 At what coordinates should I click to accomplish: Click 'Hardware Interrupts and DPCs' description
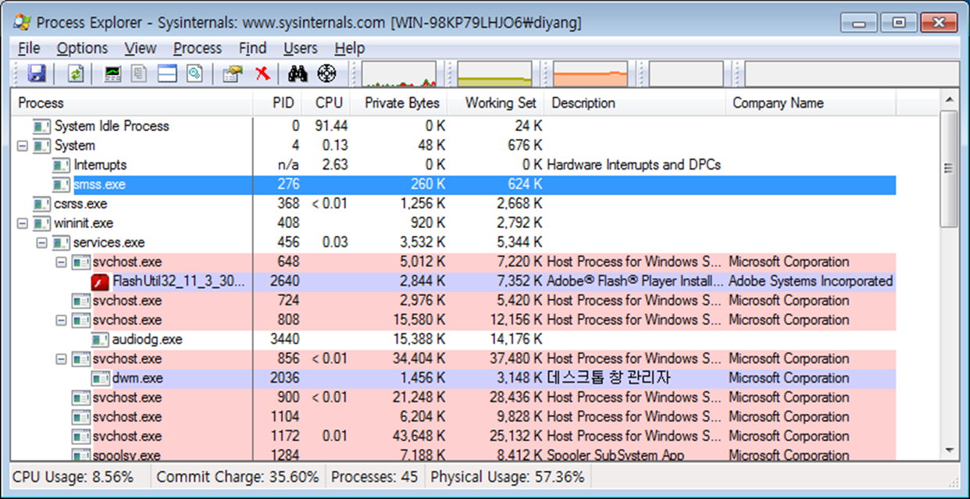pos(633,166)
